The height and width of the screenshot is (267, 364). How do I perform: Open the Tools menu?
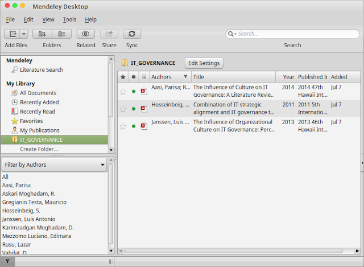tap(69, 19)
